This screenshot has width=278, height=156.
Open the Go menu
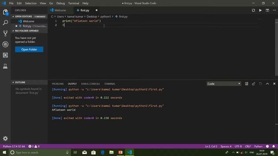click(51, 3)
